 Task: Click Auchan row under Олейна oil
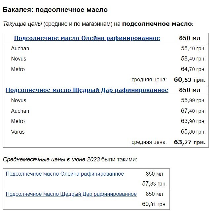(x=106, y=48)
